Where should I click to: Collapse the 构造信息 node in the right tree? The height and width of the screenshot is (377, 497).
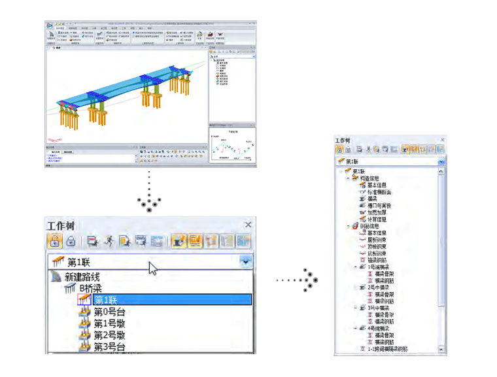point(348,178)
